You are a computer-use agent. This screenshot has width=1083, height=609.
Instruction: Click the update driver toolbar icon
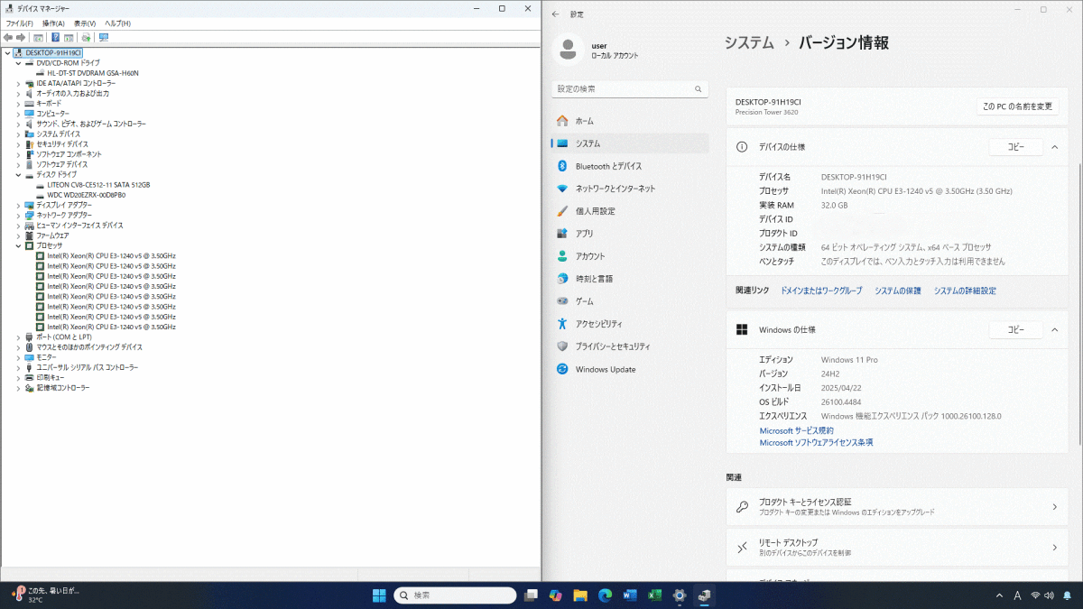(86, 38)
